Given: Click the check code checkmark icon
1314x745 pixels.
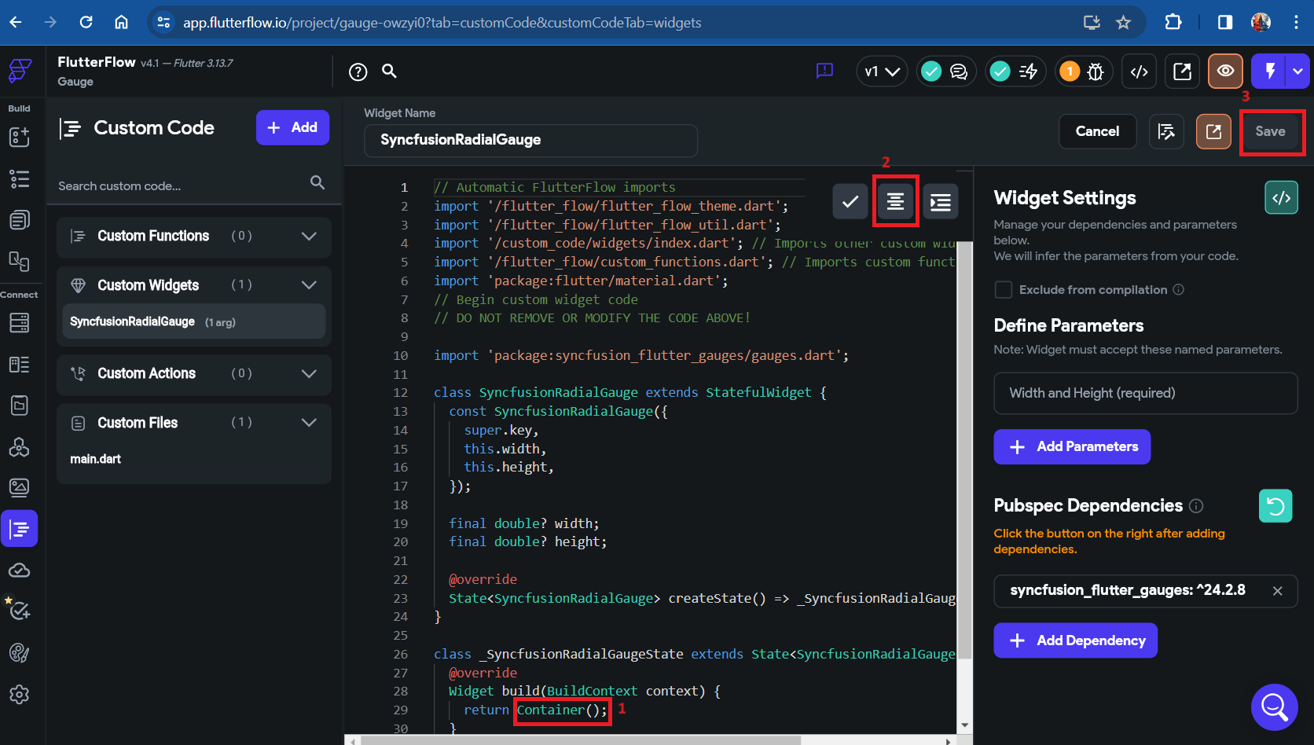Looking at the screenshot, I should pyautogui.click(x=850, y=202).
